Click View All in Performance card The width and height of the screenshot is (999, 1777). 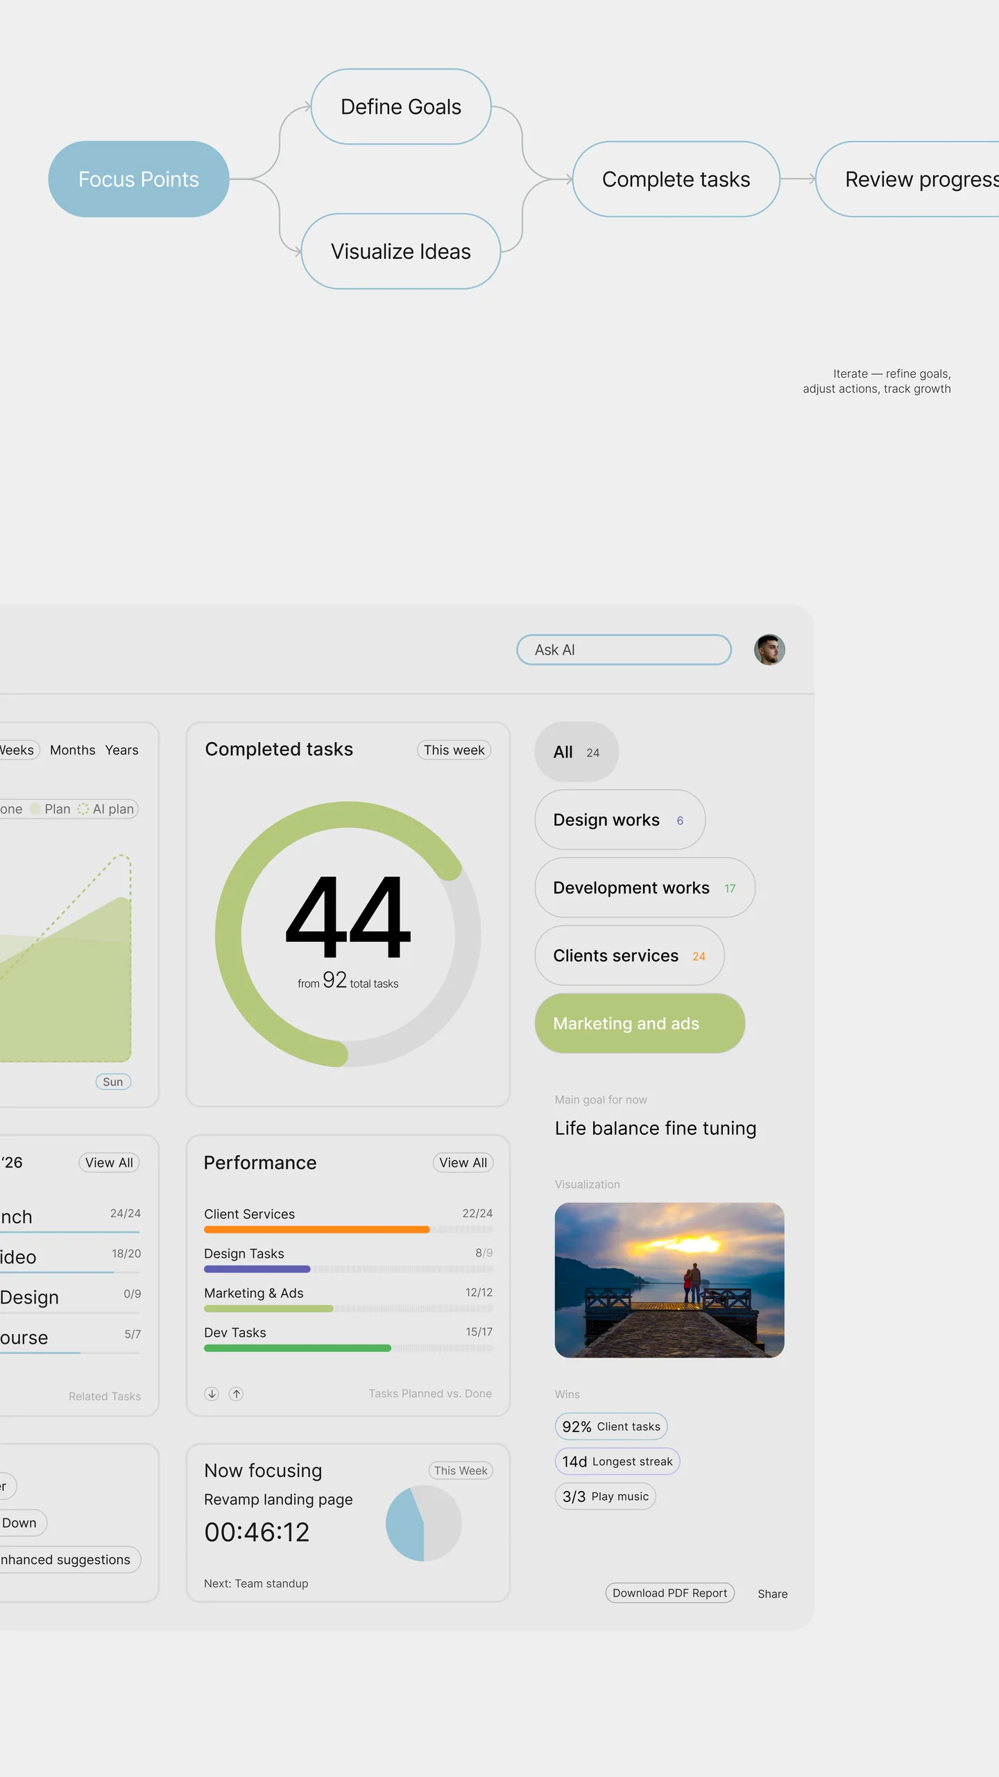click(x=463, y=1163)
